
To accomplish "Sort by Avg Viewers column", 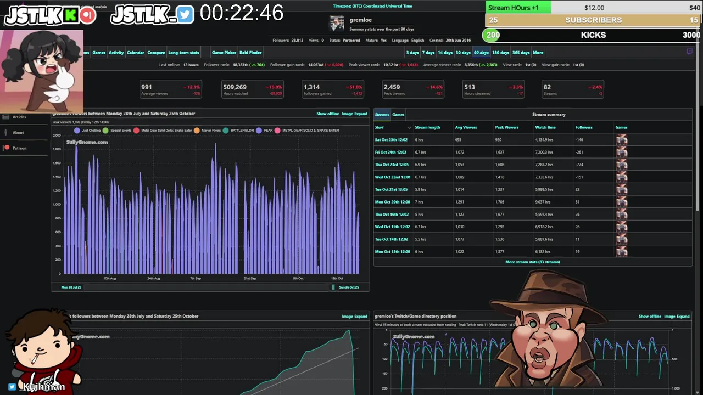I will 466,127.
